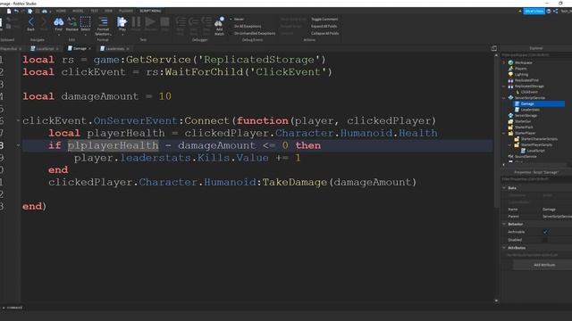
Task: Open the HOME ribbon tab
Action: (x=61, y=11)
